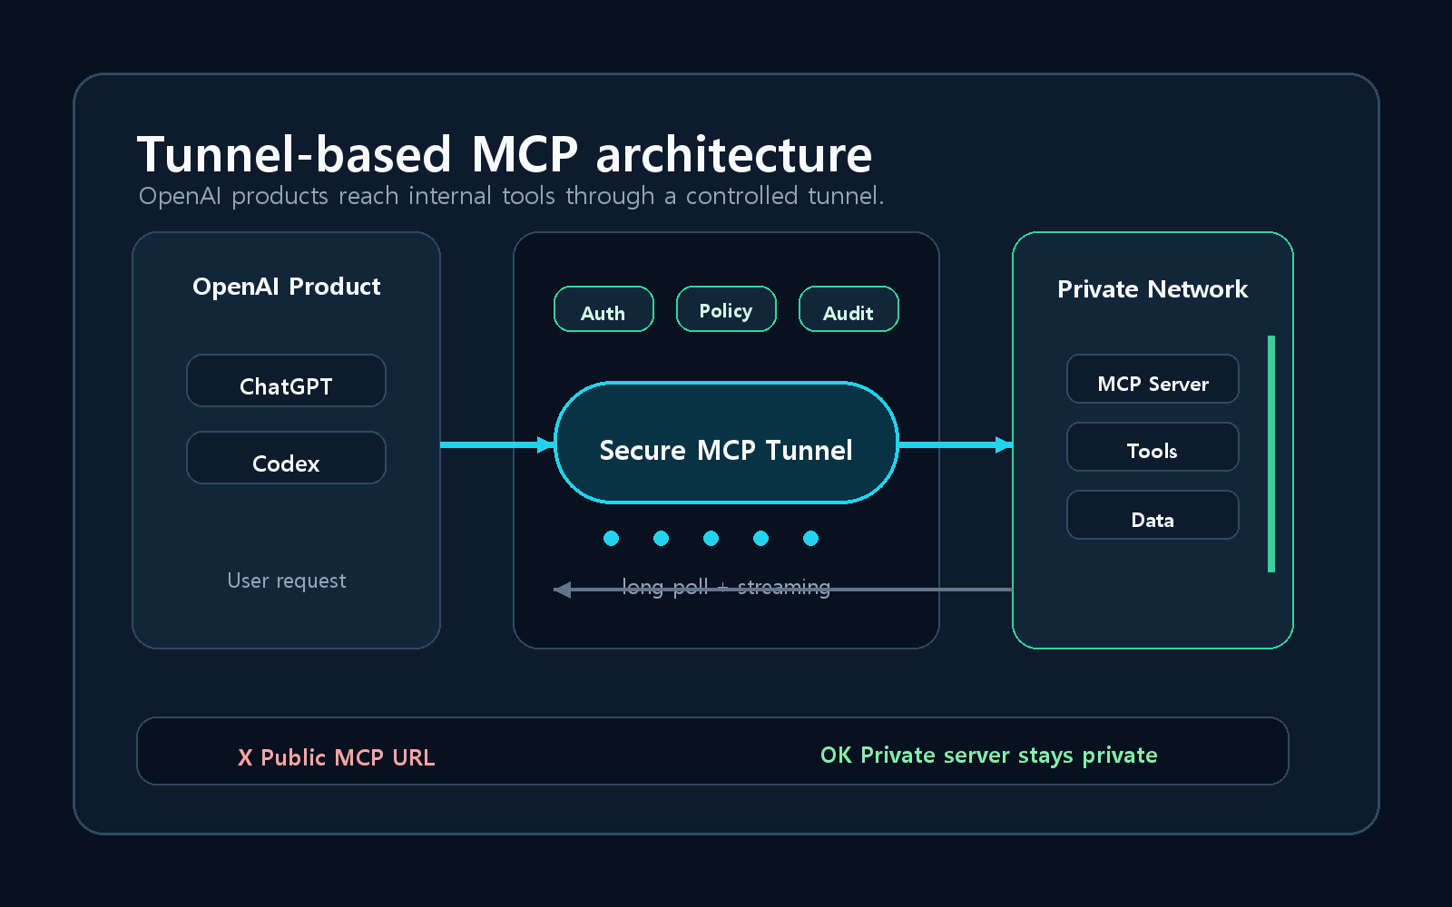Select the "long poll + streaming" label
The width and height of the screenshot is (1452, 907).
tap(726, 587)
